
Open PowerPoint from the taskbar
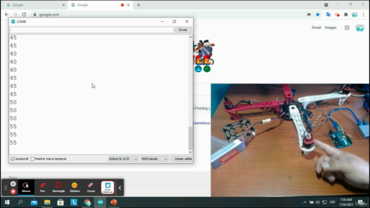tap(114, 202)
